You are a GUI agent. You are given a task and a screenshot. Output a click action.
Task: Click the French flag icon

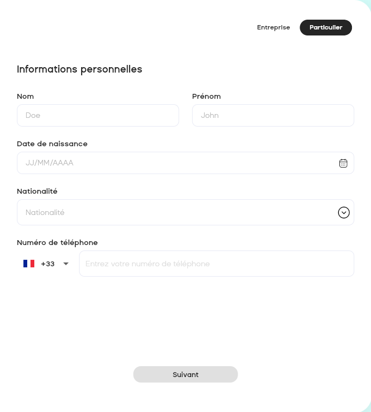pos(29,264)
